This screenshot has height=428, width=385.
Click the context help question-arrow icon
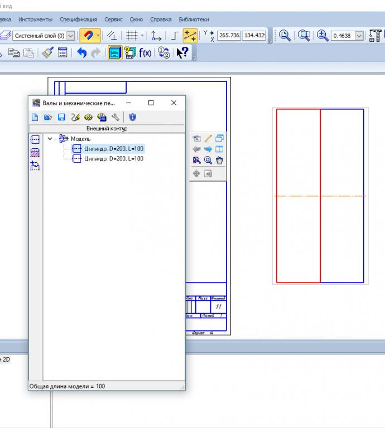click(x=182, y=53)
